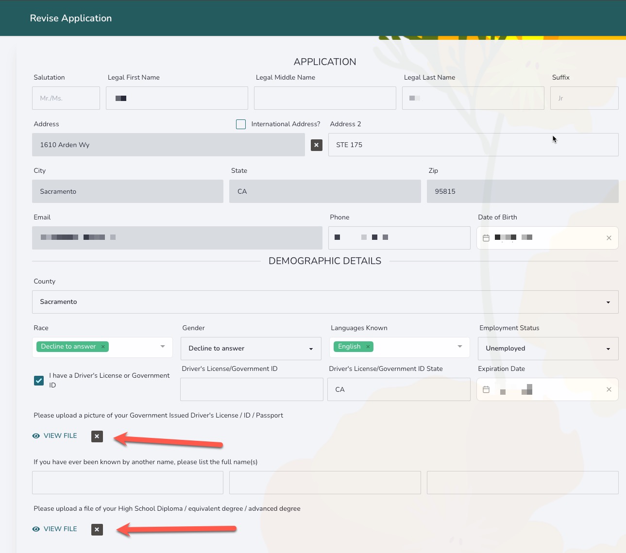Check the International Address checkbox
Image resolution: width=626 pixels, height=553 pixels.
(241, 124)
